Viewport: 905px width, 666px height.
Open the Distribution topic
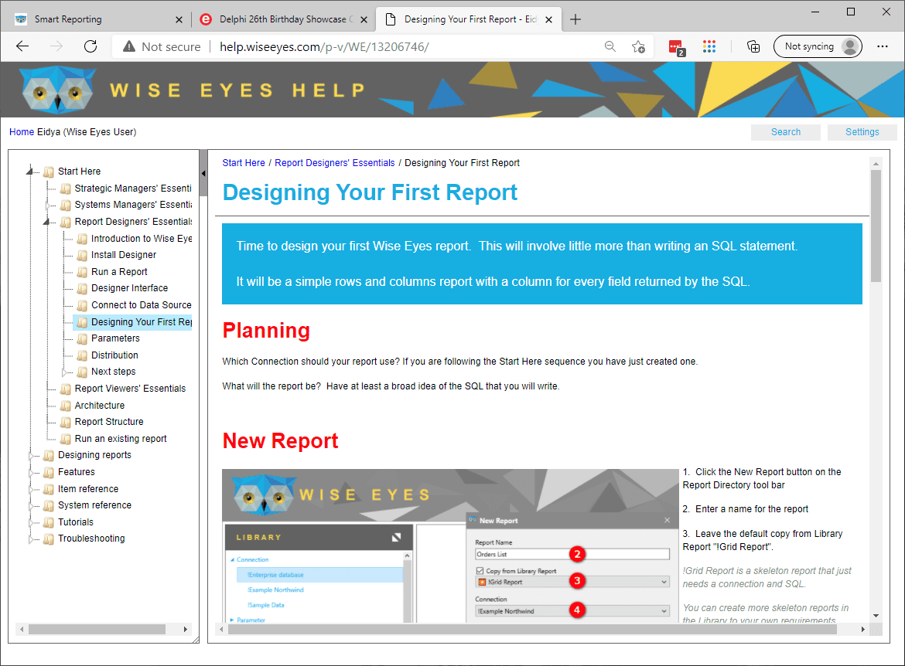coord(114,355)
